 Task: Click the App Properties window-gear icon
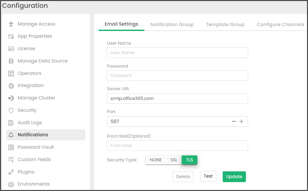pyautogui.click(x=11, y=36)
